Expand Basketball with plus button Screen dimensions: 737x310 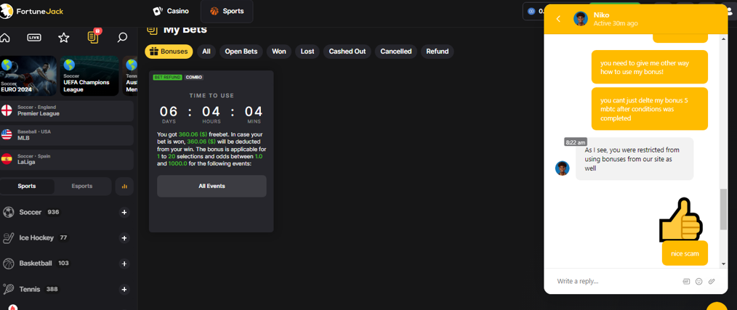pos(124,264)
